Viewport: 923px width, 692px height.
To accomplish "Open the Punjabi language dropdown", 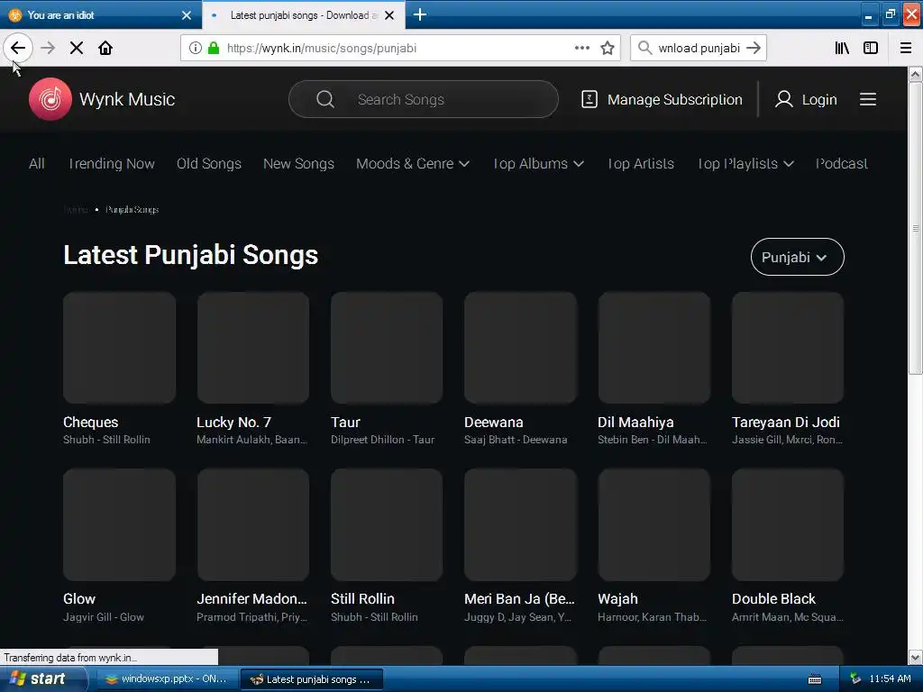I will click(x=797, y=257).
